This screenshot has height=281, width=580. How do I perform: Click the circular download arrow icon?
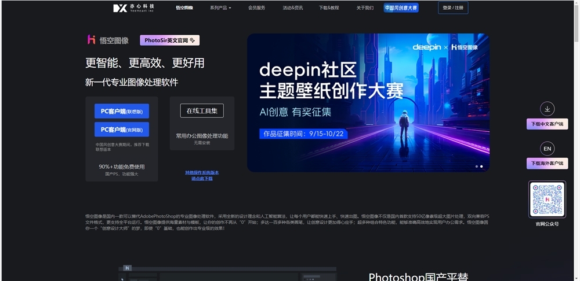(547, 109)
